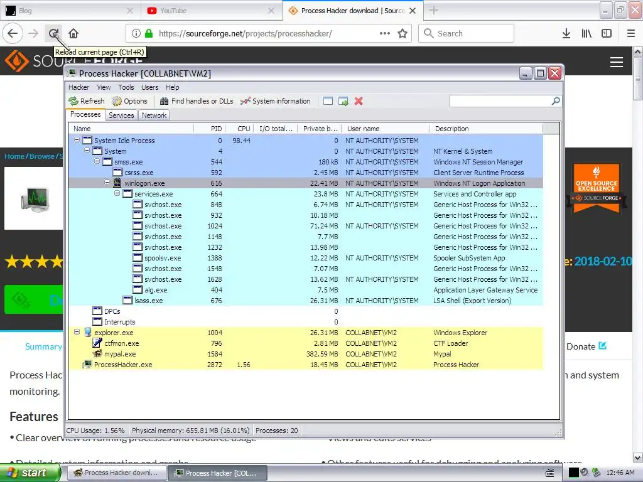The height and width of the screenshot is (482, 643).
Task: Open the SourceForge site hamburger menu
Action: (x=617, y=62)
